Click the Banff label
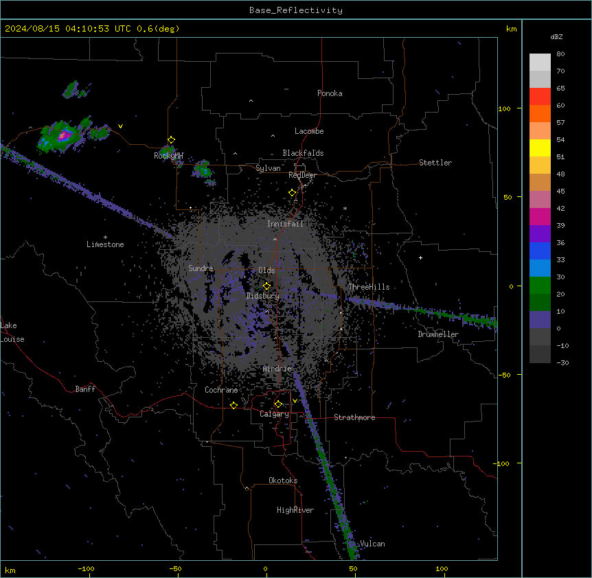The width and height of the screenshot is (592, 578). 85,389
